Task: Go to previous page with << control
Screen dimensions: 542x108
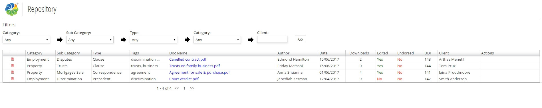Action: tap(177, 88)
